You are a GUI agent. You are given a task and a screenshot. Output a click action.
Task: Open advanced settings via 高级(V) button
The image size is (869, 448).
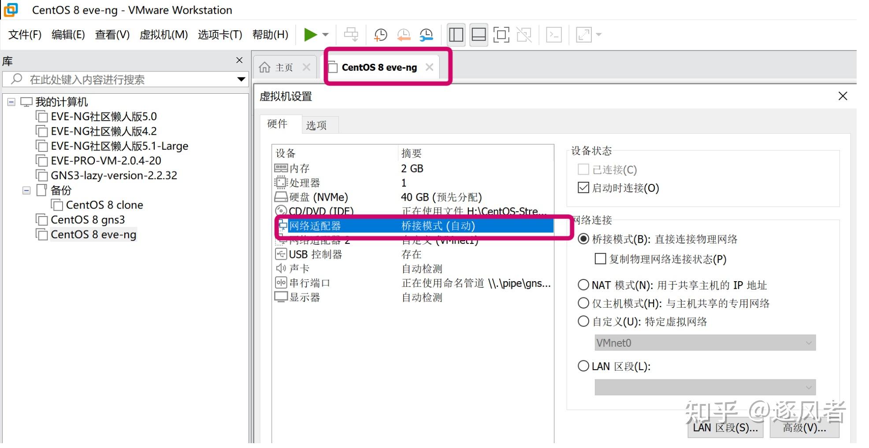[804, 427]
